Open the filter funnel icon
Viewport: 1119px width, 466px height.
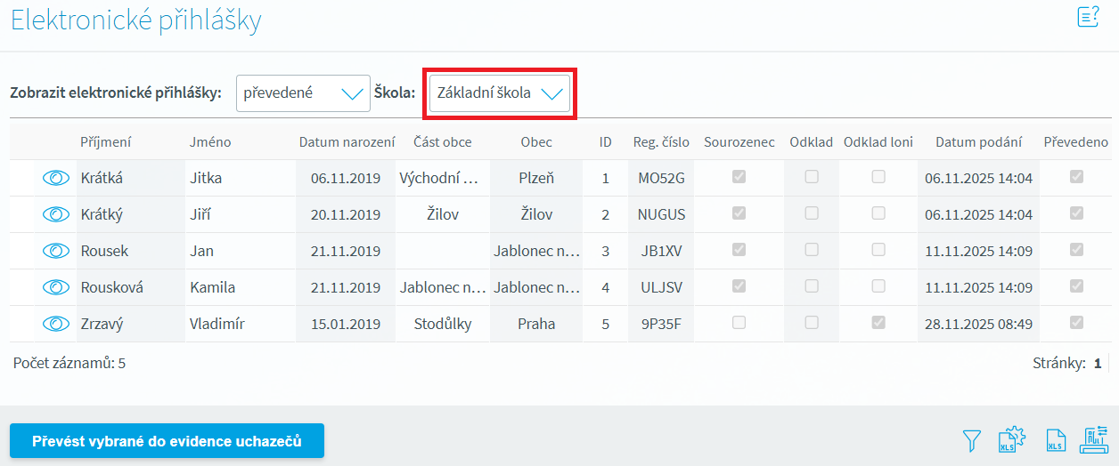[x=972, y=440]
